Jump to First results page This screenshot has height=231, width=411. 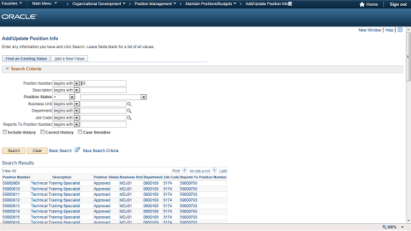point(176,171)
